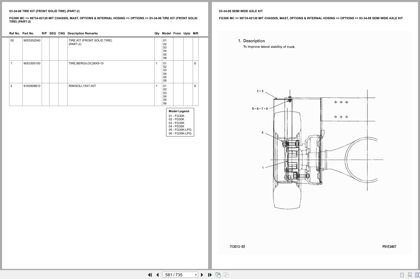Select part number 9053302040
420x279 pixels.
pos(32,40)
